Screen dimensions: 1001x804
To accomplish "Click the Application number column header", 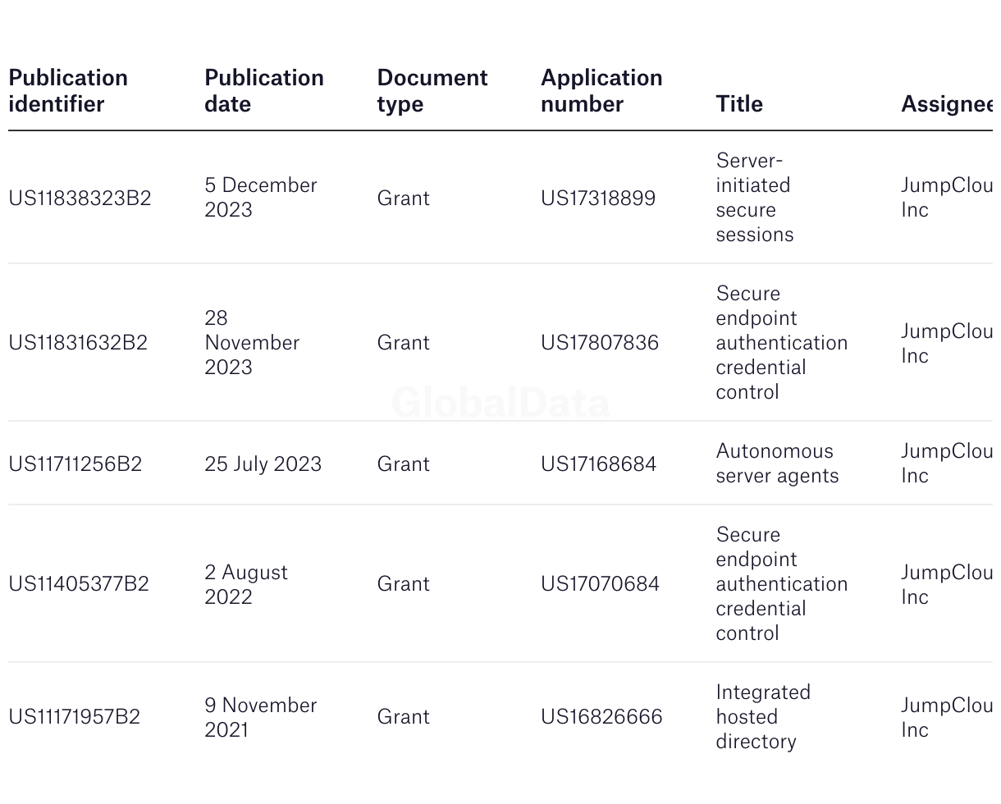I will [601, 91].
